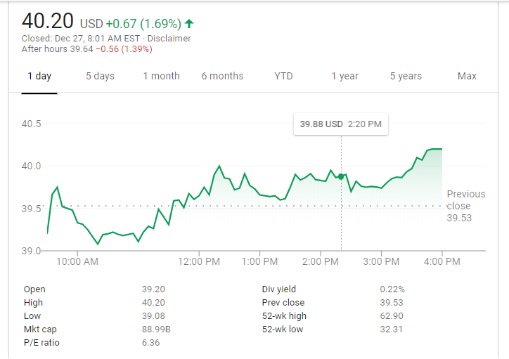
Task: Click the Previous close 39.53 chart label
Action: [x=465, y=206]
